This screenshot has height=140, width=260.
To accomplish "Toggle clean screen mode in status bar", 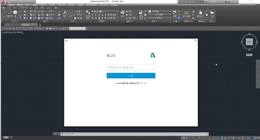I will (x=255, y=138).
